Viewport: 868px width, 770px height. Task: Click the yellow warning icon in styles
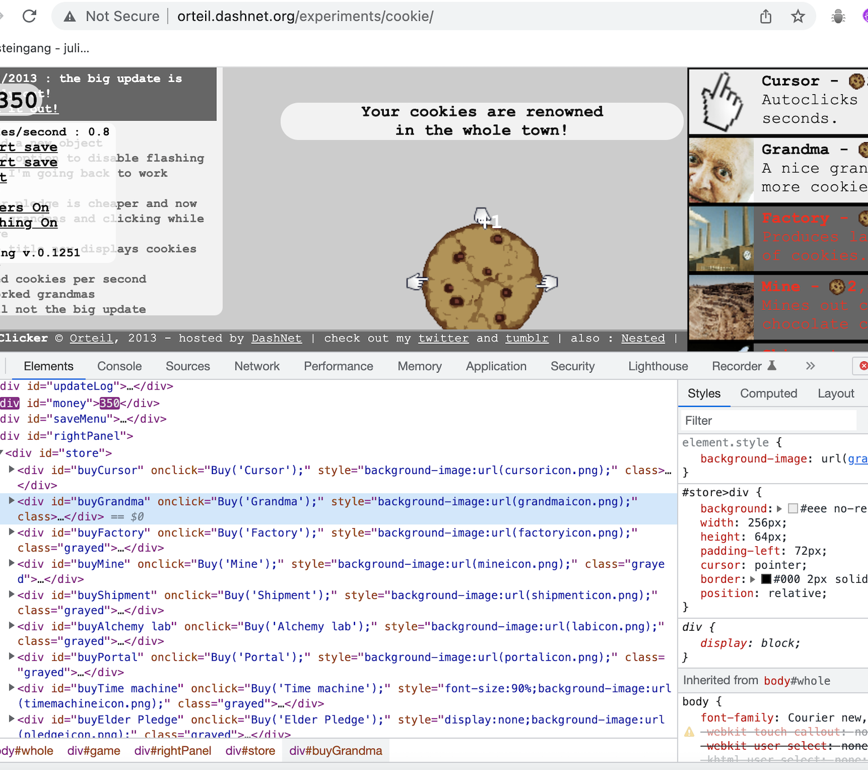[x=689, y=732]
